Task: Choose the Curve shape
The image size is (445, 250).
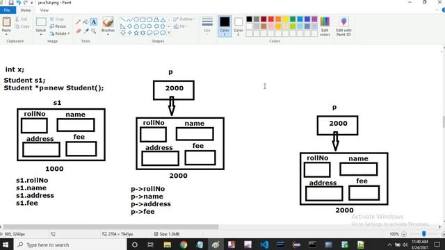Action: [x=130, y=20]
